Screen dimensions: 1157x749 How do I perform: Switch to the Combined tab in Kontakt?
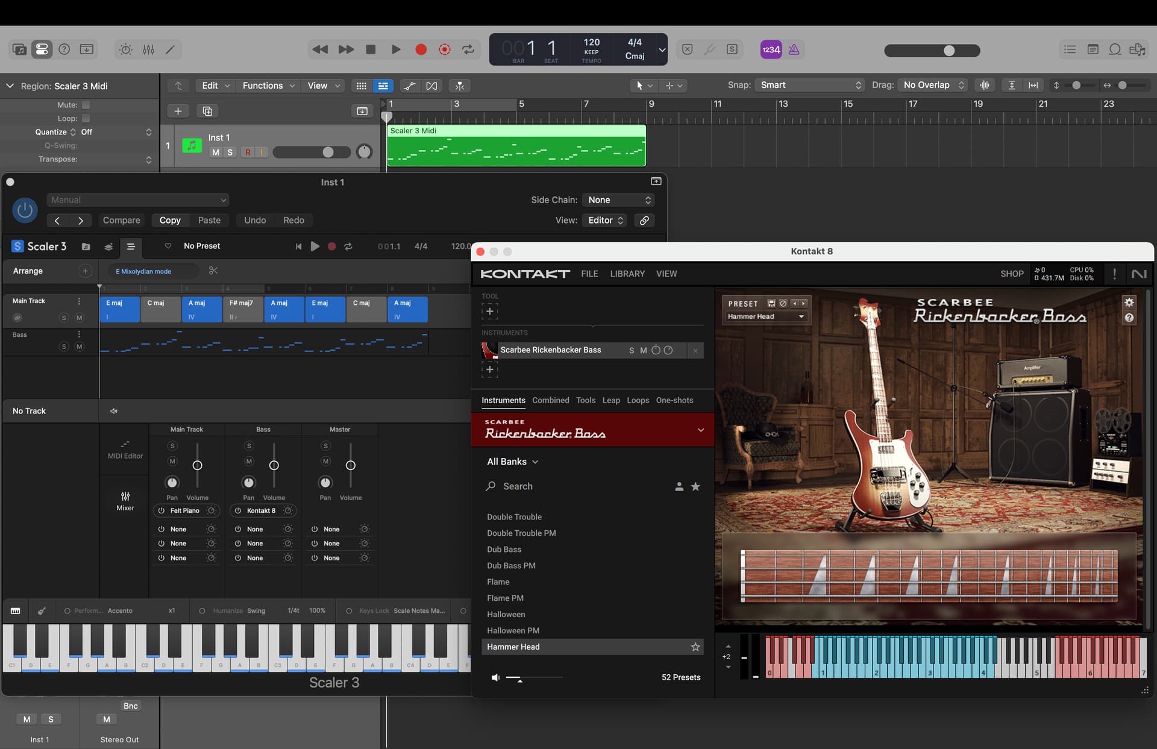(x=550, y=400)
